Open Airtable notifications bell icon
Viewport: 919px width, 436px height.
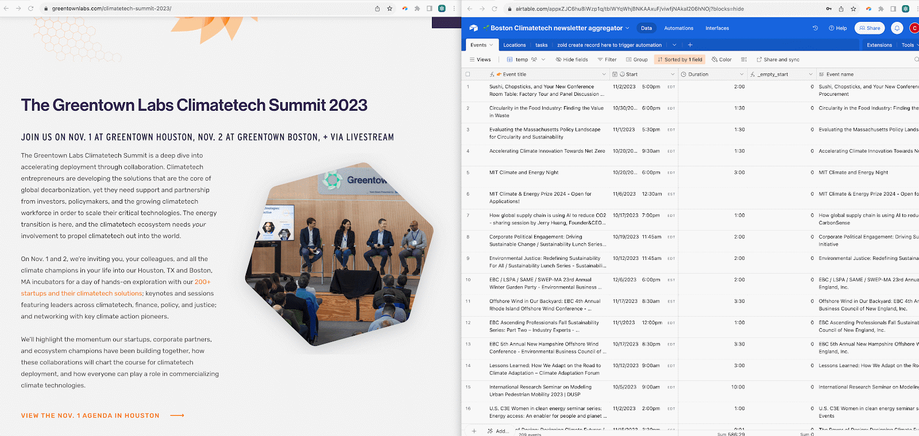pyautogui.click(x=897, y=28)
